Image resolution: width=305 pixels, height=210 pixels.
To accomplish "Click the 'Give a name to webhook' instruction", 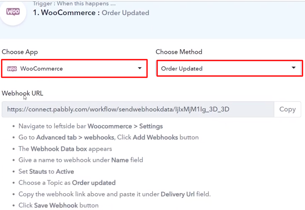I will click(x=81, y=160).
